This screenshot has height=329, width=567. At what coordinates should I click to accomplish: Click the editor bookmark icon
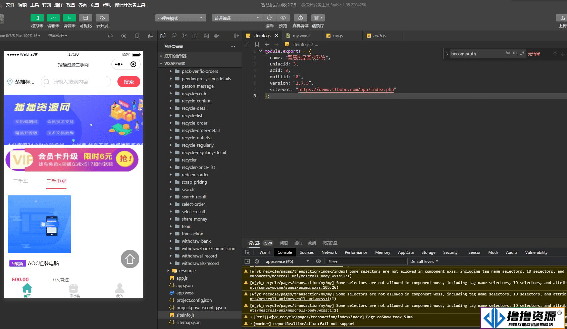click(257, 44)
